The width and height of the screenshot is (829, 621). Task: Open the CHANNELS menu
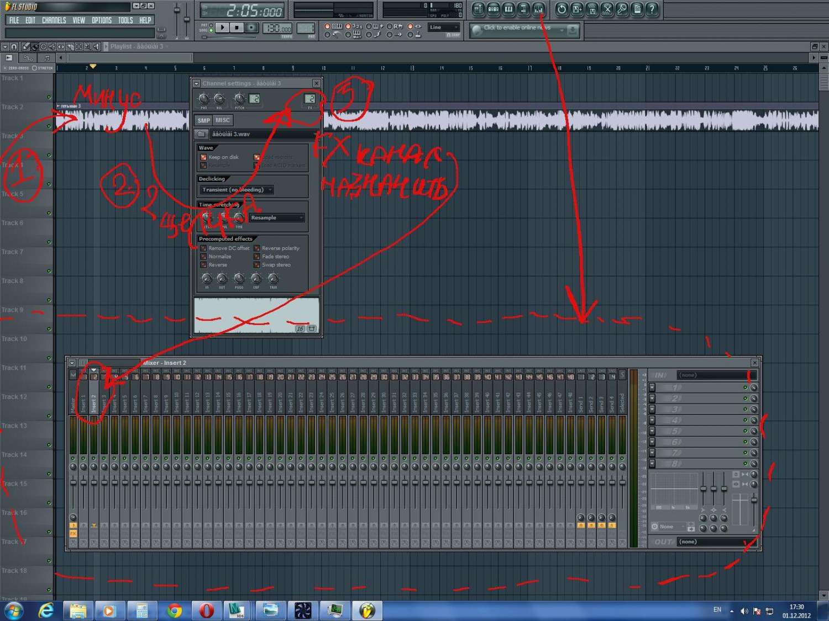click(54, 20)
